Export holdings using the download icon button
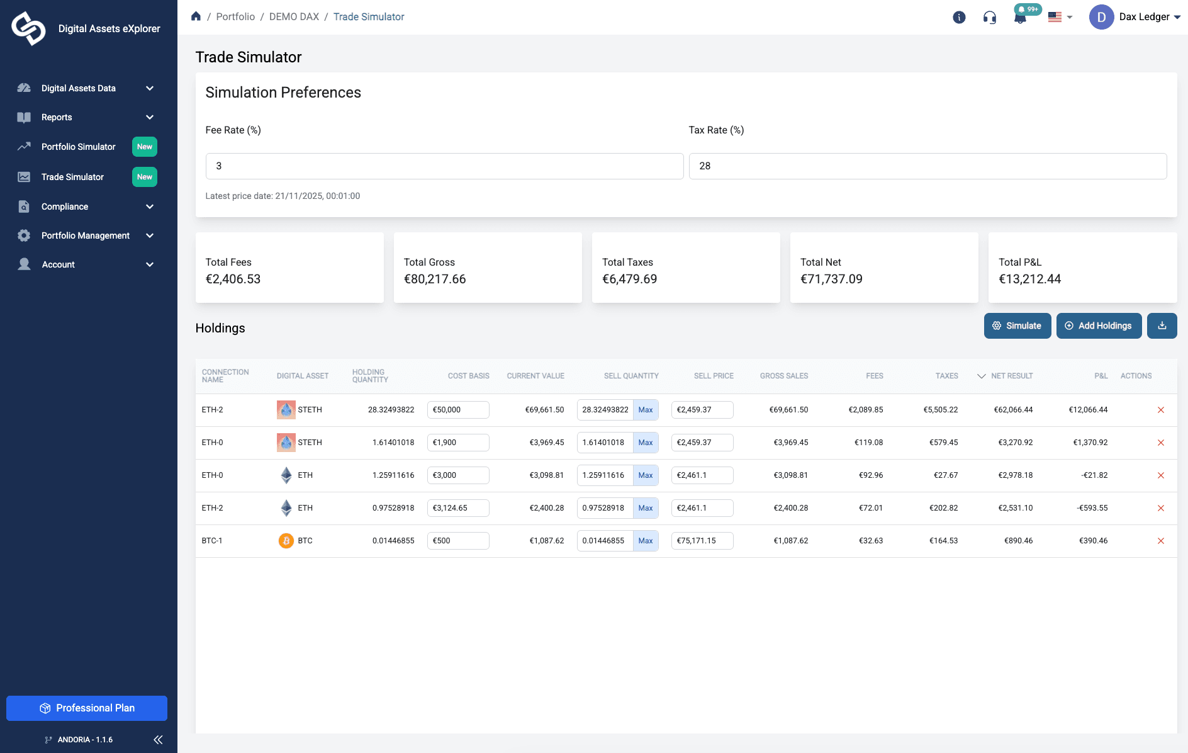This screenshot has width=1188, height=753. [x=1162, y=326]
